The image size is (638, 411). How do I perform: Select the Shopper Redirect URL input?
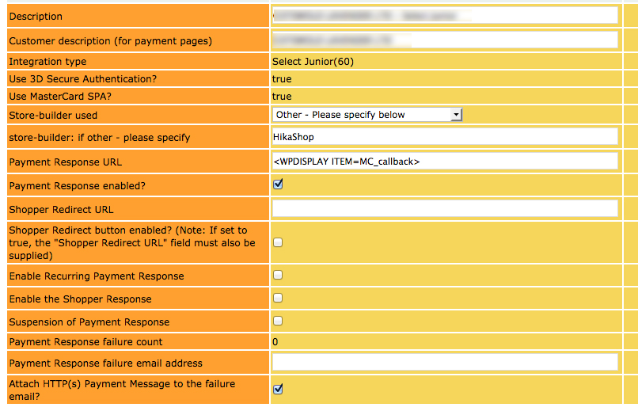(x=444, y=208)
